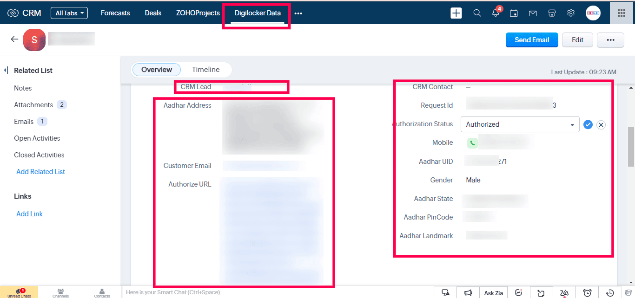Open Closed Activities in the Related List
The height and width of the screenshot is (298, 635).
tap(39, 155)
